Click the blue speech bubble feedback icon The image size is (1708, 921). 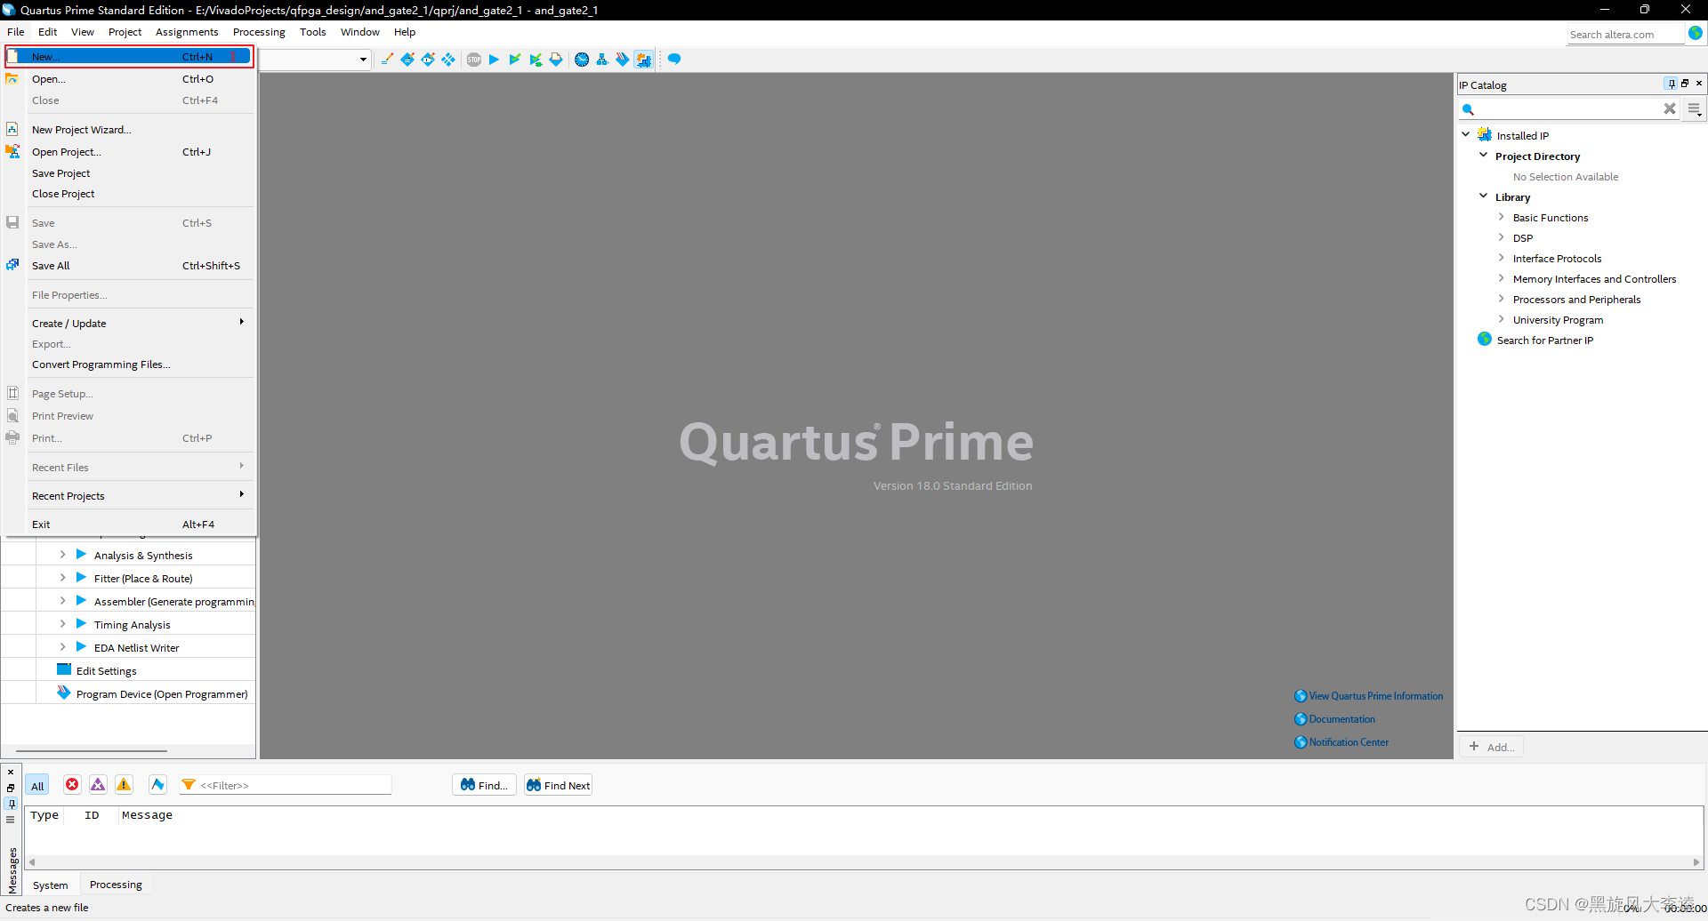674,60
